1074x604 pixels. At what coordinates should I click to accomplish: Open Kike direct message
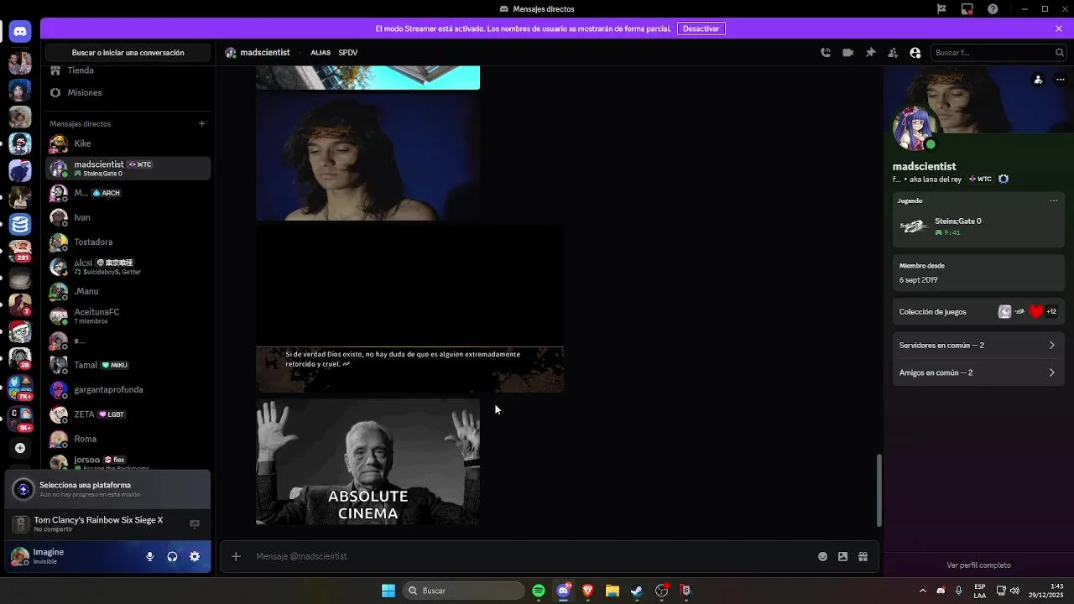click(x=128, y=143)
